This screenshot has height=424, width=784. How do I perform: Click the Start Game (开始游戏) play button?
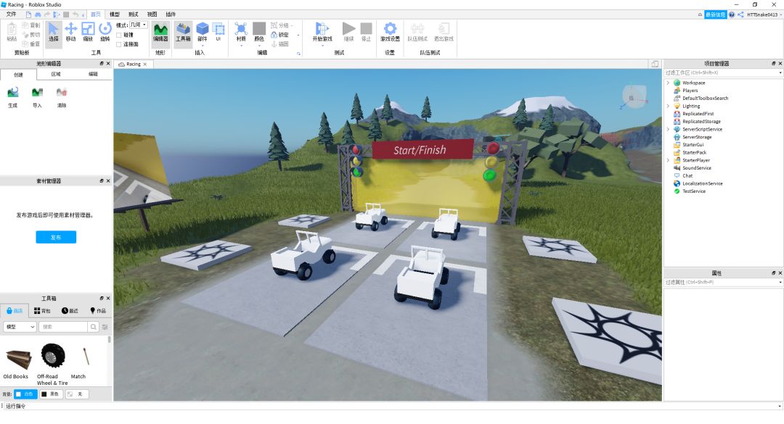321,29
